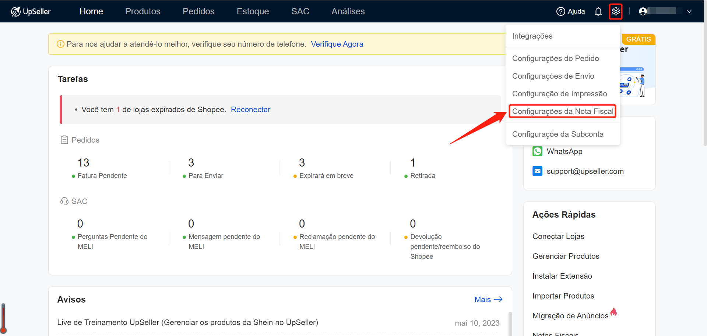Open Instalar Extensão quick action
Image resolution: width=707 pixels, height=336 pixels.
(562, 276)
